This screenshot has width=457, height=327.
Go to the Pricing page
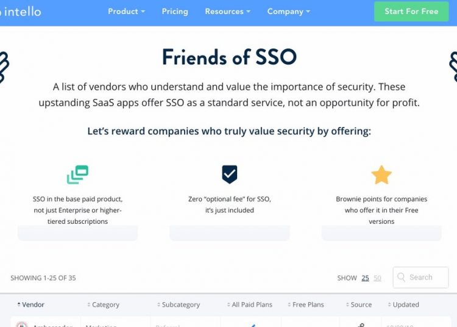(x=175, y=12)
